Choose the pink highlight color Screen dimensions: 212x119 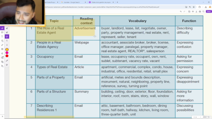tap(7, 53)
